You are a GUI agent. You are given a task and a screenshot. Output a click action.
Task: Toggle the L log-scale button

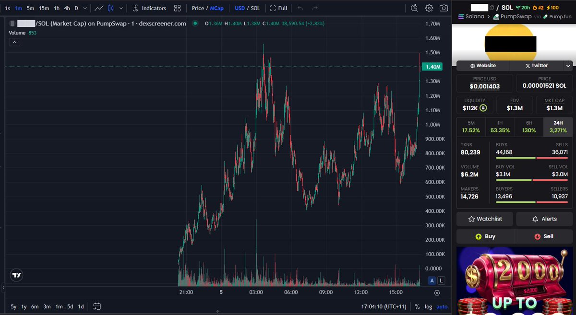point(441,280)
